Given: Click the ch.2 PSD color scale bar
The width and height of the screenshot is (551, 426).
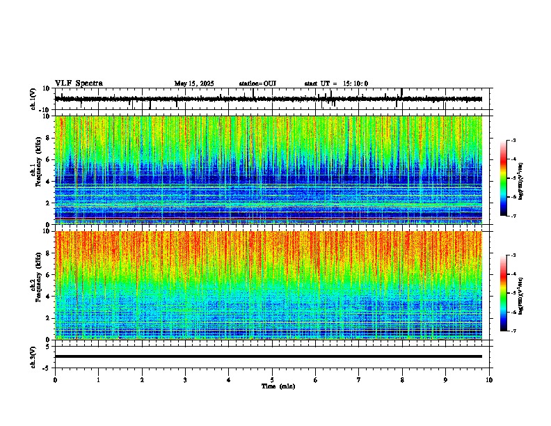Looking at the screenshot, I should click(x=504, y=293).
